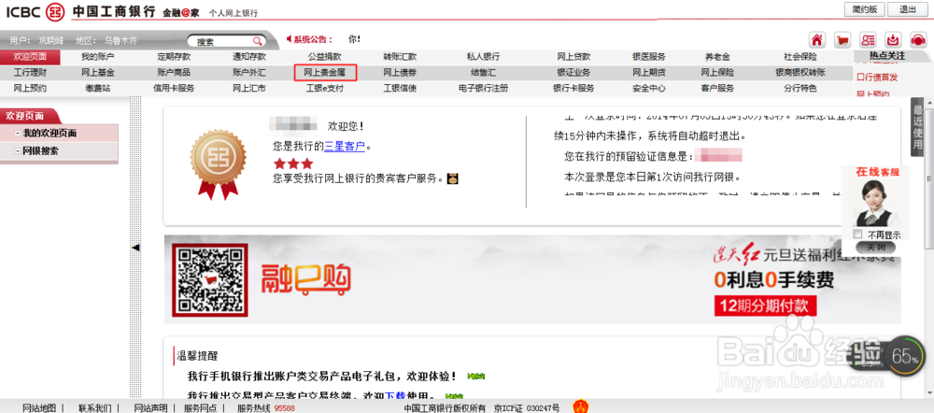Click the search magnifier icon
The width and height of the screenshot is (934, 413).
[258, 41]
